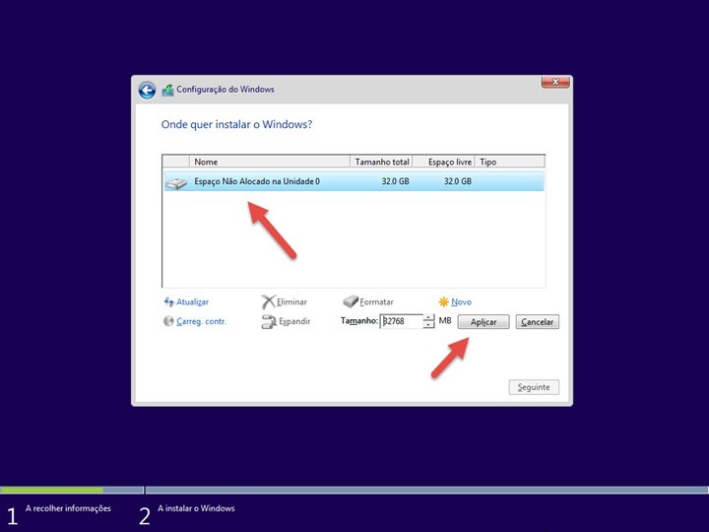Click the Aplicar button
This screenshot has width=709, height=532.
click(483, 321)
